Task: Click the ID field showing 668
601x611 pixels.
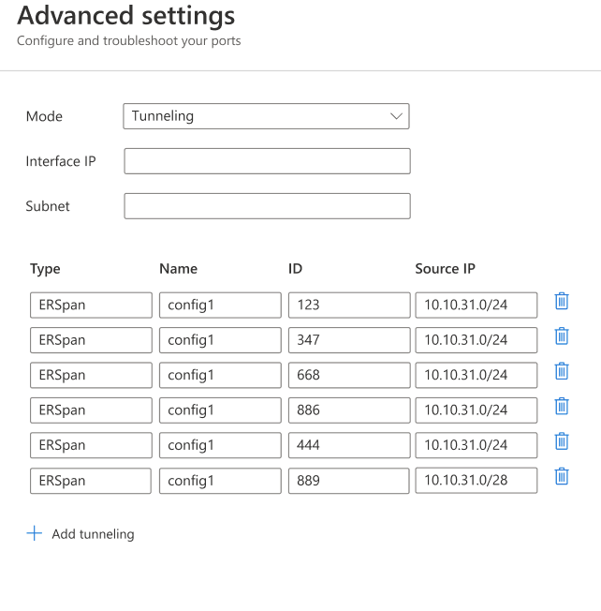Action: tap(348, 375)
